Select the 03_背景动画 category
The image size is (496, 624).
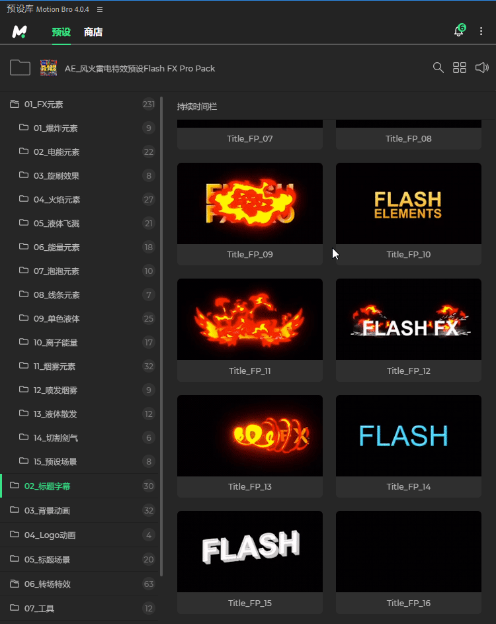click(x=79, y=511)
